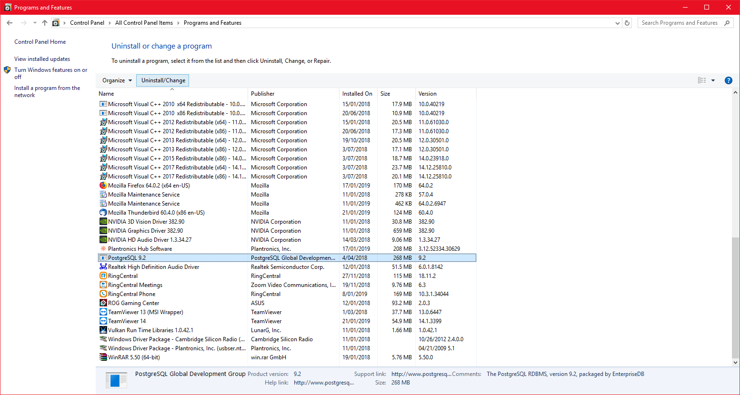Expand the address bar history dropdown

[x=617, y=23]
